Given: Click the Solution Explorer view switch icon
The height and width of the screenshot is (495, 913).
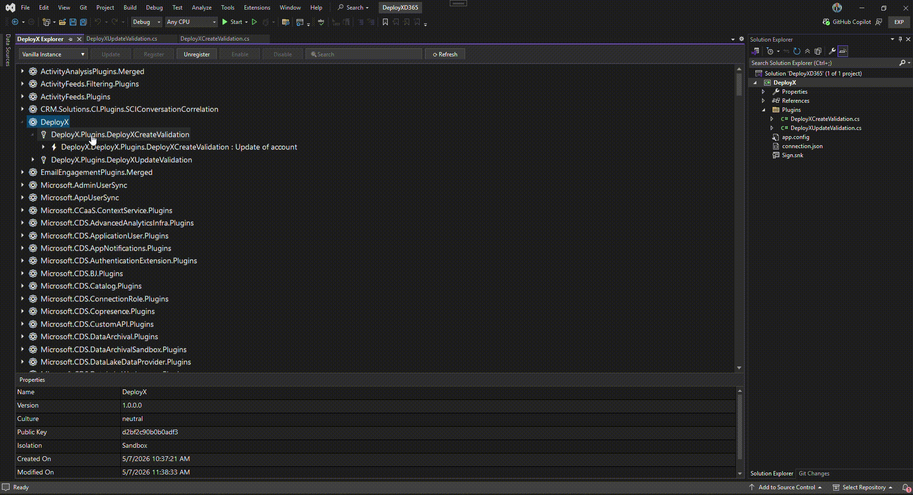Looking at the screenshot, I should point(755,51).
